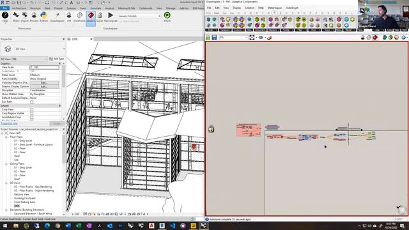409x230 pixels.
Task: Click the Save icon in Revit quick access toolbar
Action: coord(19,3)
